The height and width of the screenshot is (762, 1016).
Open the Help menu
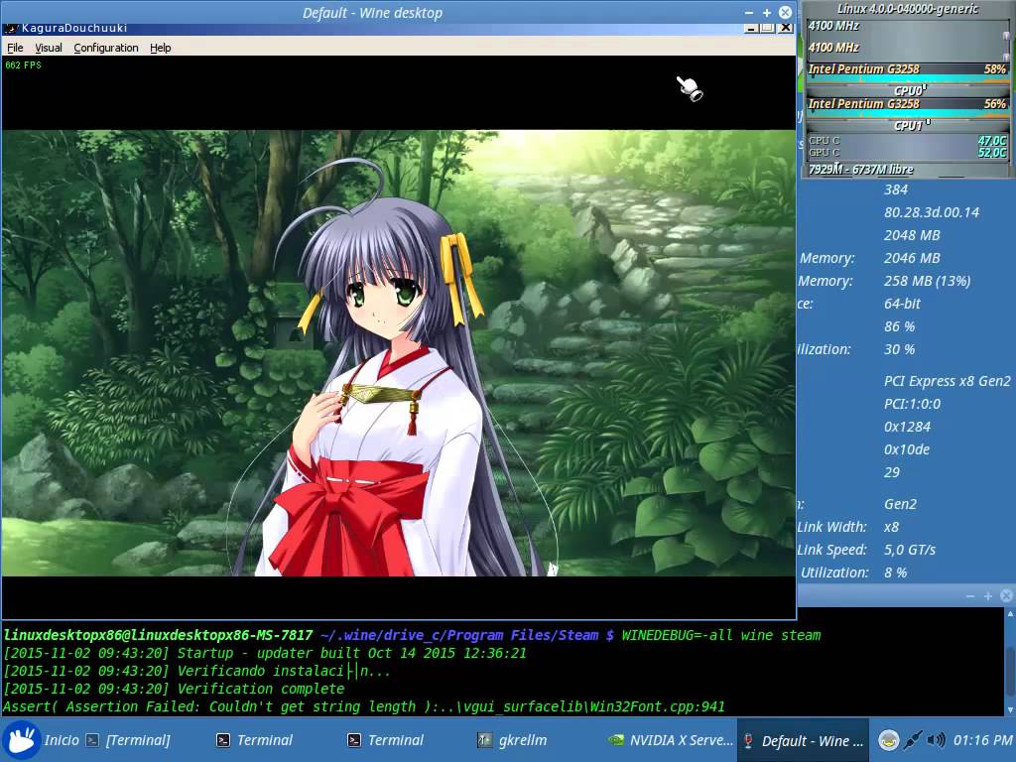(161, 48)
